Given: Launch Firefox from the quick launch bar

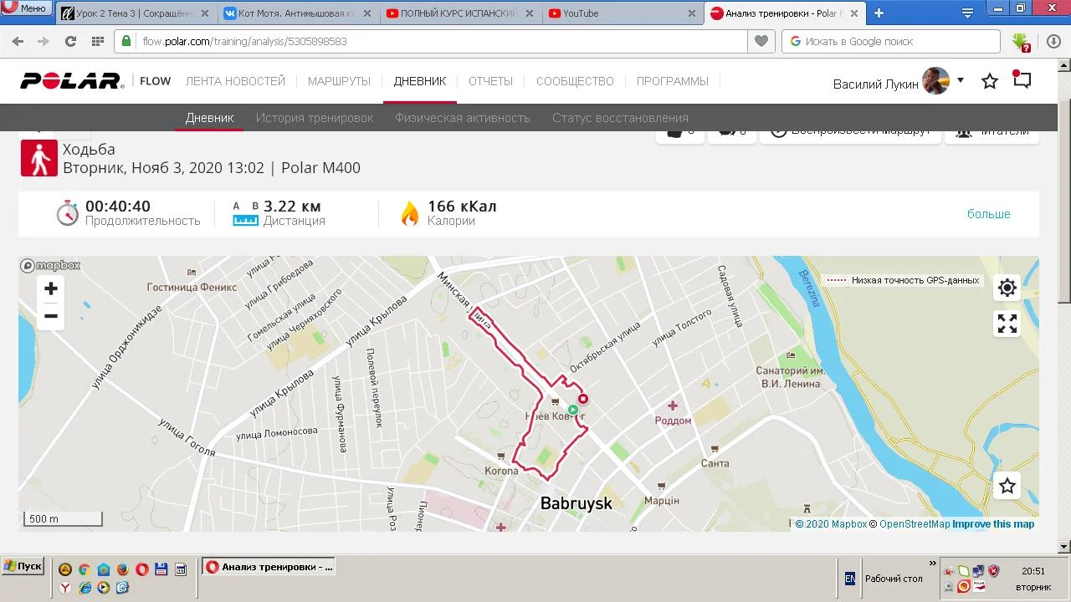Looking at the screenshot, I should tap(122, 569).
